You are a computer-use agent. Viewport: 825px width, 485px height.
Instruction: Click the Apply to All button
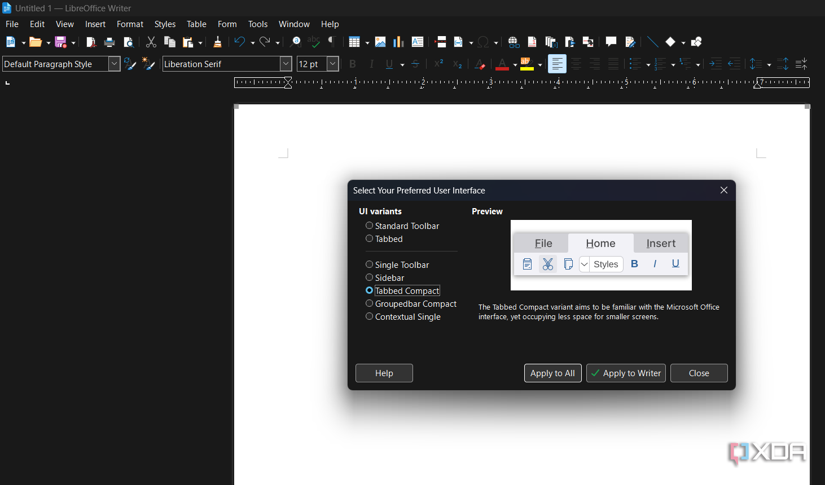coord(552,373)
